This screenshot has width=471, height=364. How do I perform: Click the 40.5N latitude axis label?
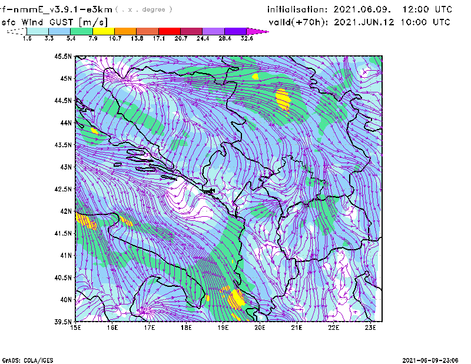point(63,277)
